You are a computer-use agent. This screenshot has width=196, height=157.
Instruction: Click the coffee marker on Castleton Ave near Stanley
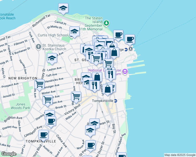(x=51, y=121)
